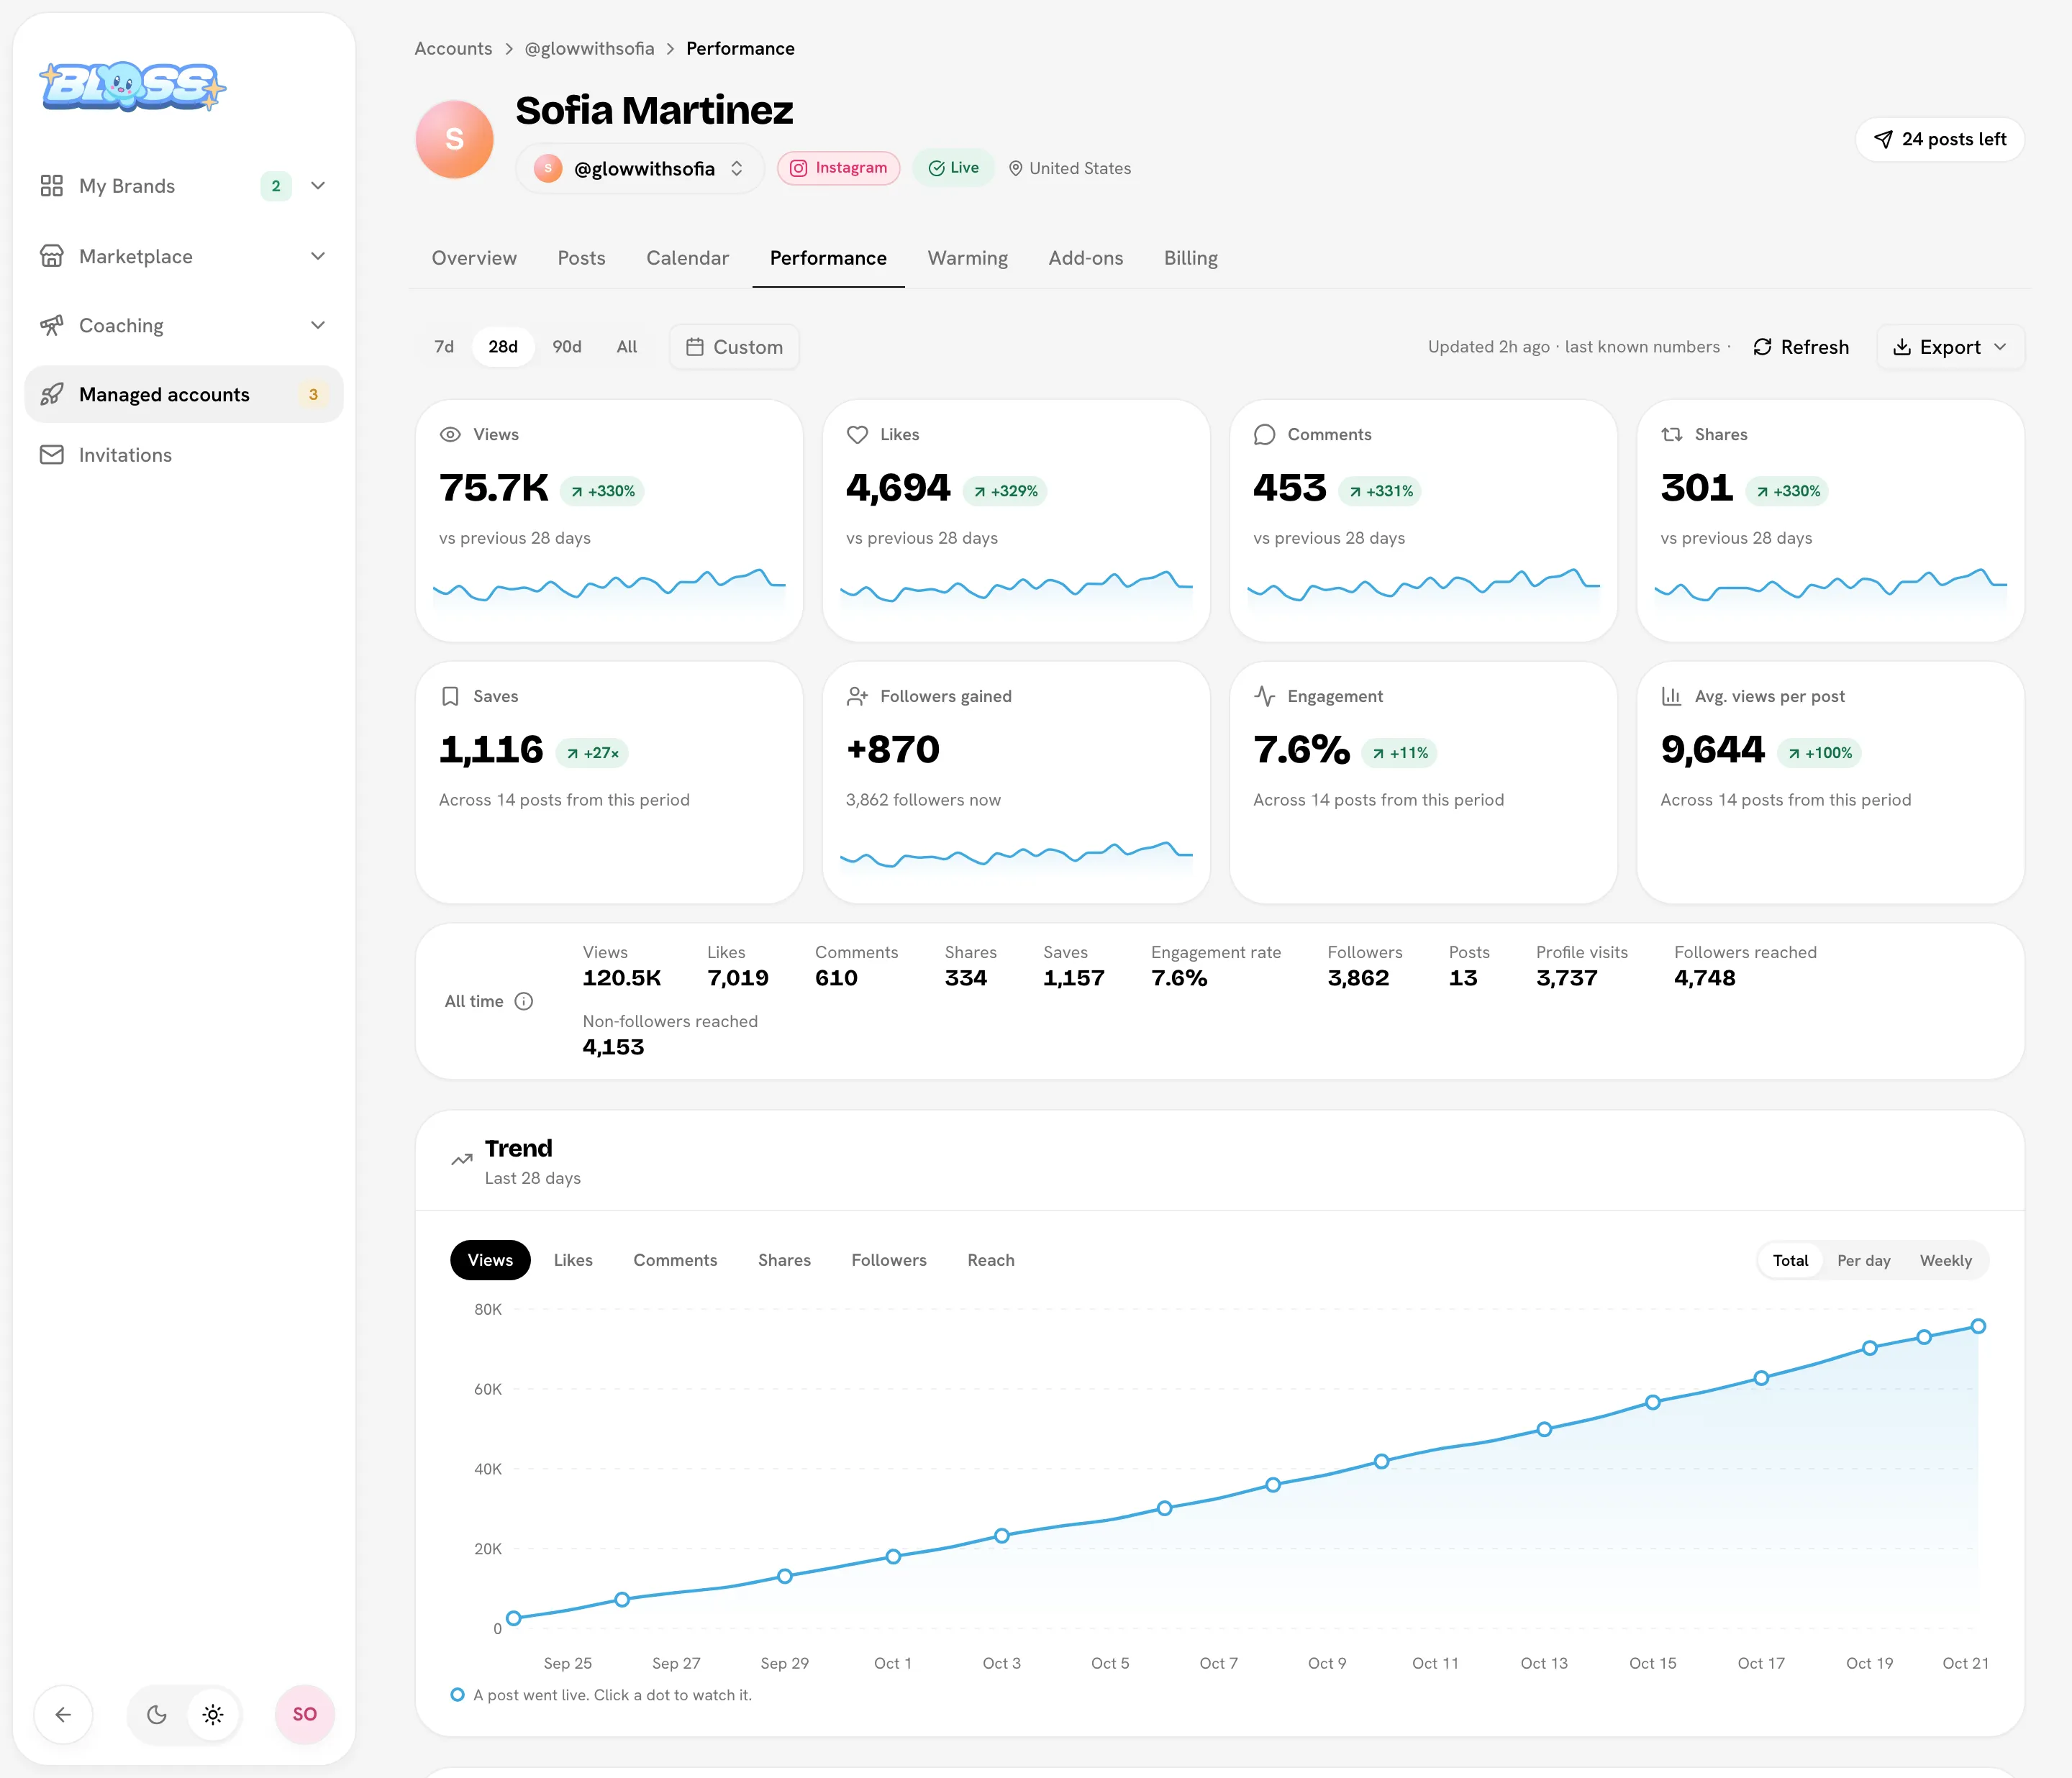Click the Avg. views bar chart icon
Screen dimensions: 2072x1778
[1671, 696]
